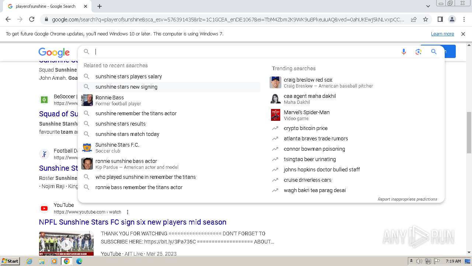The width and height of the screenshot is (472, 266).
Task: Open a new tab with the plus icon
Action: (x=100, y=6)
